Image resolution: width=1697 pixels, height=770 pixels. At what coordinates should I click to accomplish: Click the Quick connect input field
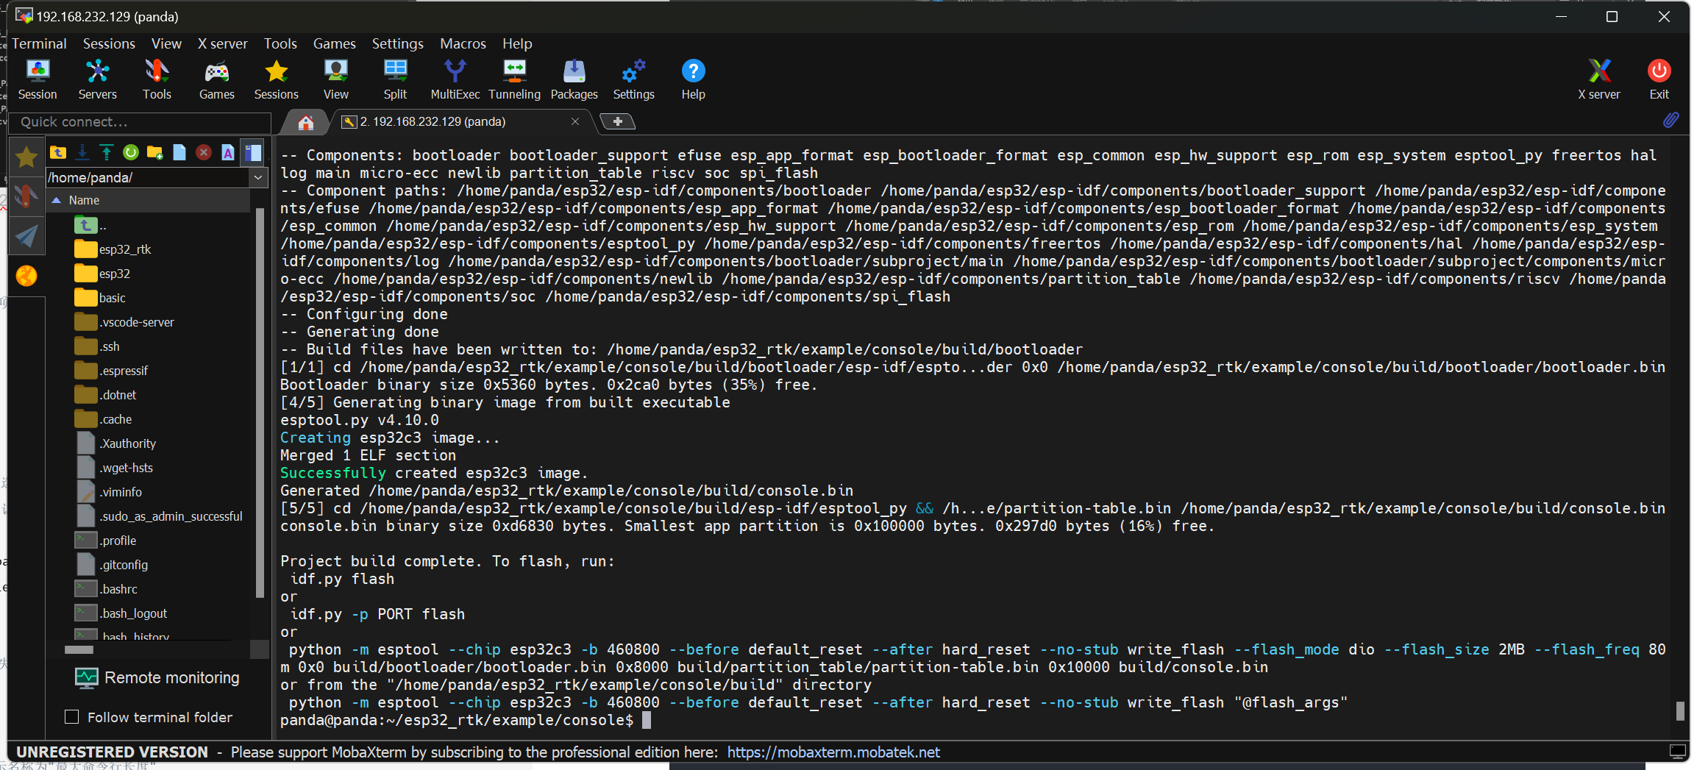[140, 122]
